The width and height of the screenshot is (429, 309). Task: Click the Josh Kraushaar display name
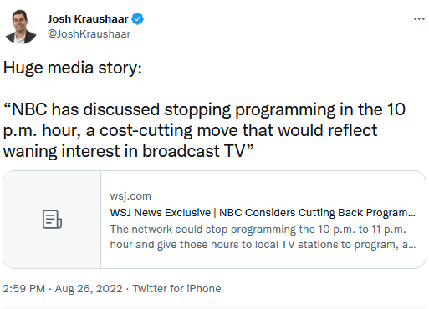(x=88, y=19)
